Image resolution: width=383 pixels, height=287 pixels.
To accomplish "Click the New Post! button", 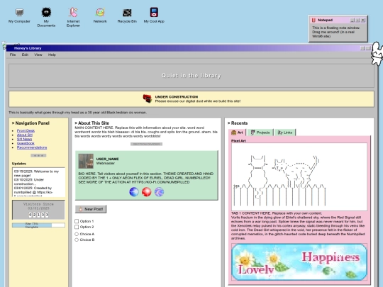I will [x=91, y=209].
